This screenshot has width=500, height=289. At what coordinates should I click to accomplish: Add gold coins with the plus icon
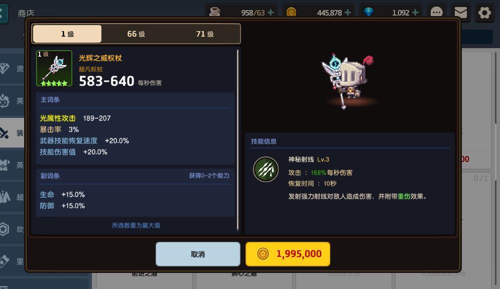tap(348, 13)
